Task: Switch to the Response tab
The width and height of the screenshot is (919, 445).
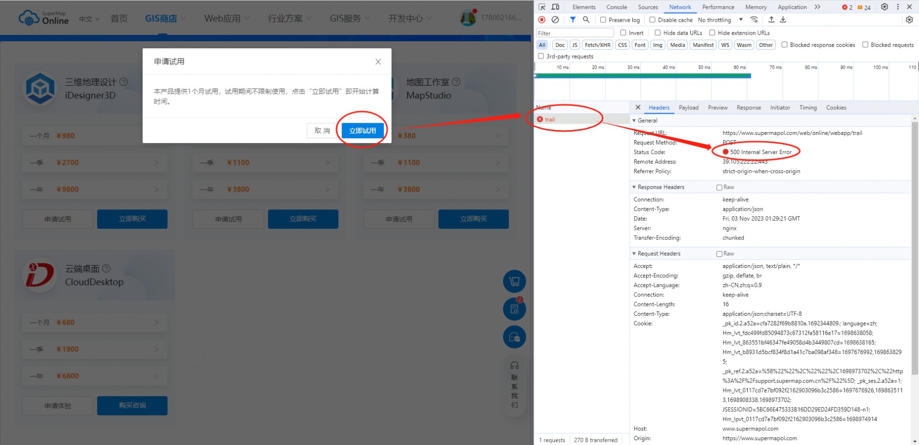Action: [748, 107]
